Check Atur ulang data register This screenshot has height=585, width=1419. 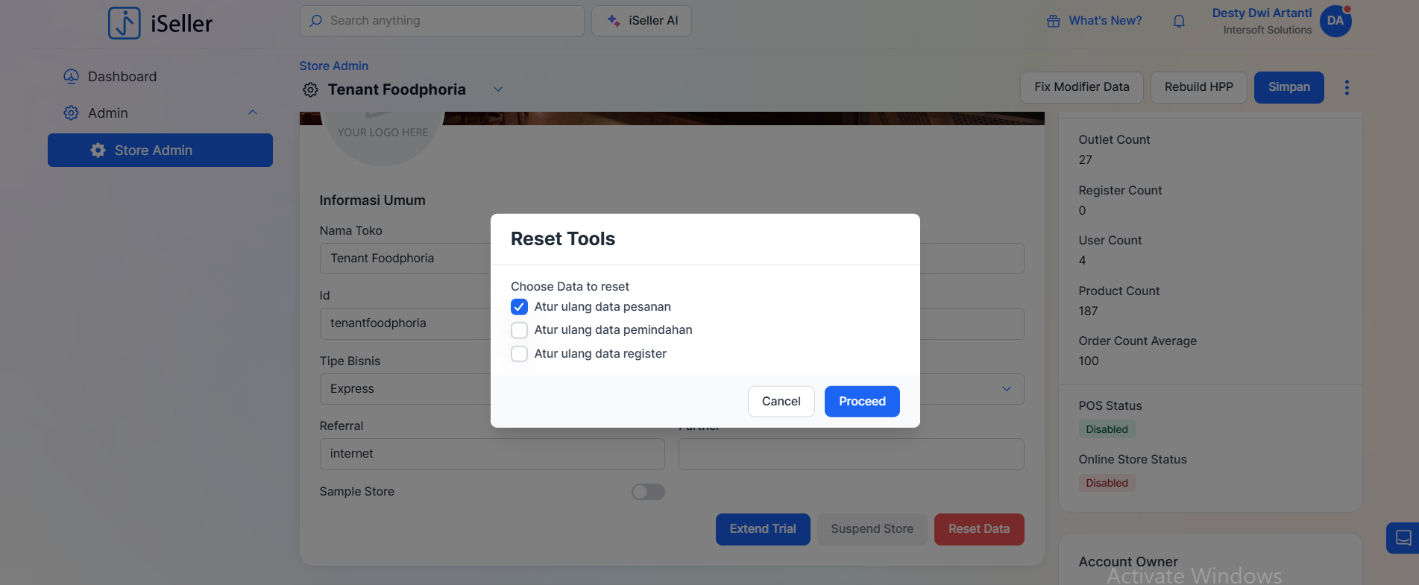[520, 354]
